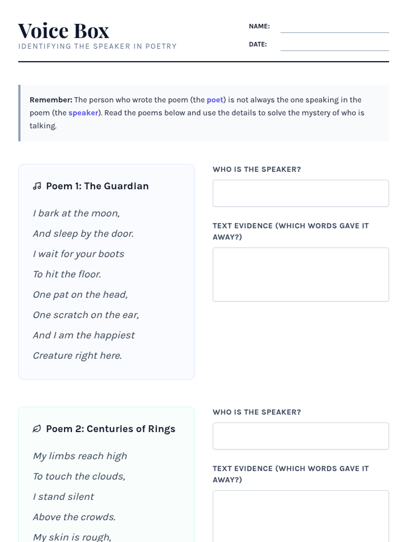Click the line "My limbs reach high"
The height and width of the screenshot is (542, 407).
pos(80,456)
